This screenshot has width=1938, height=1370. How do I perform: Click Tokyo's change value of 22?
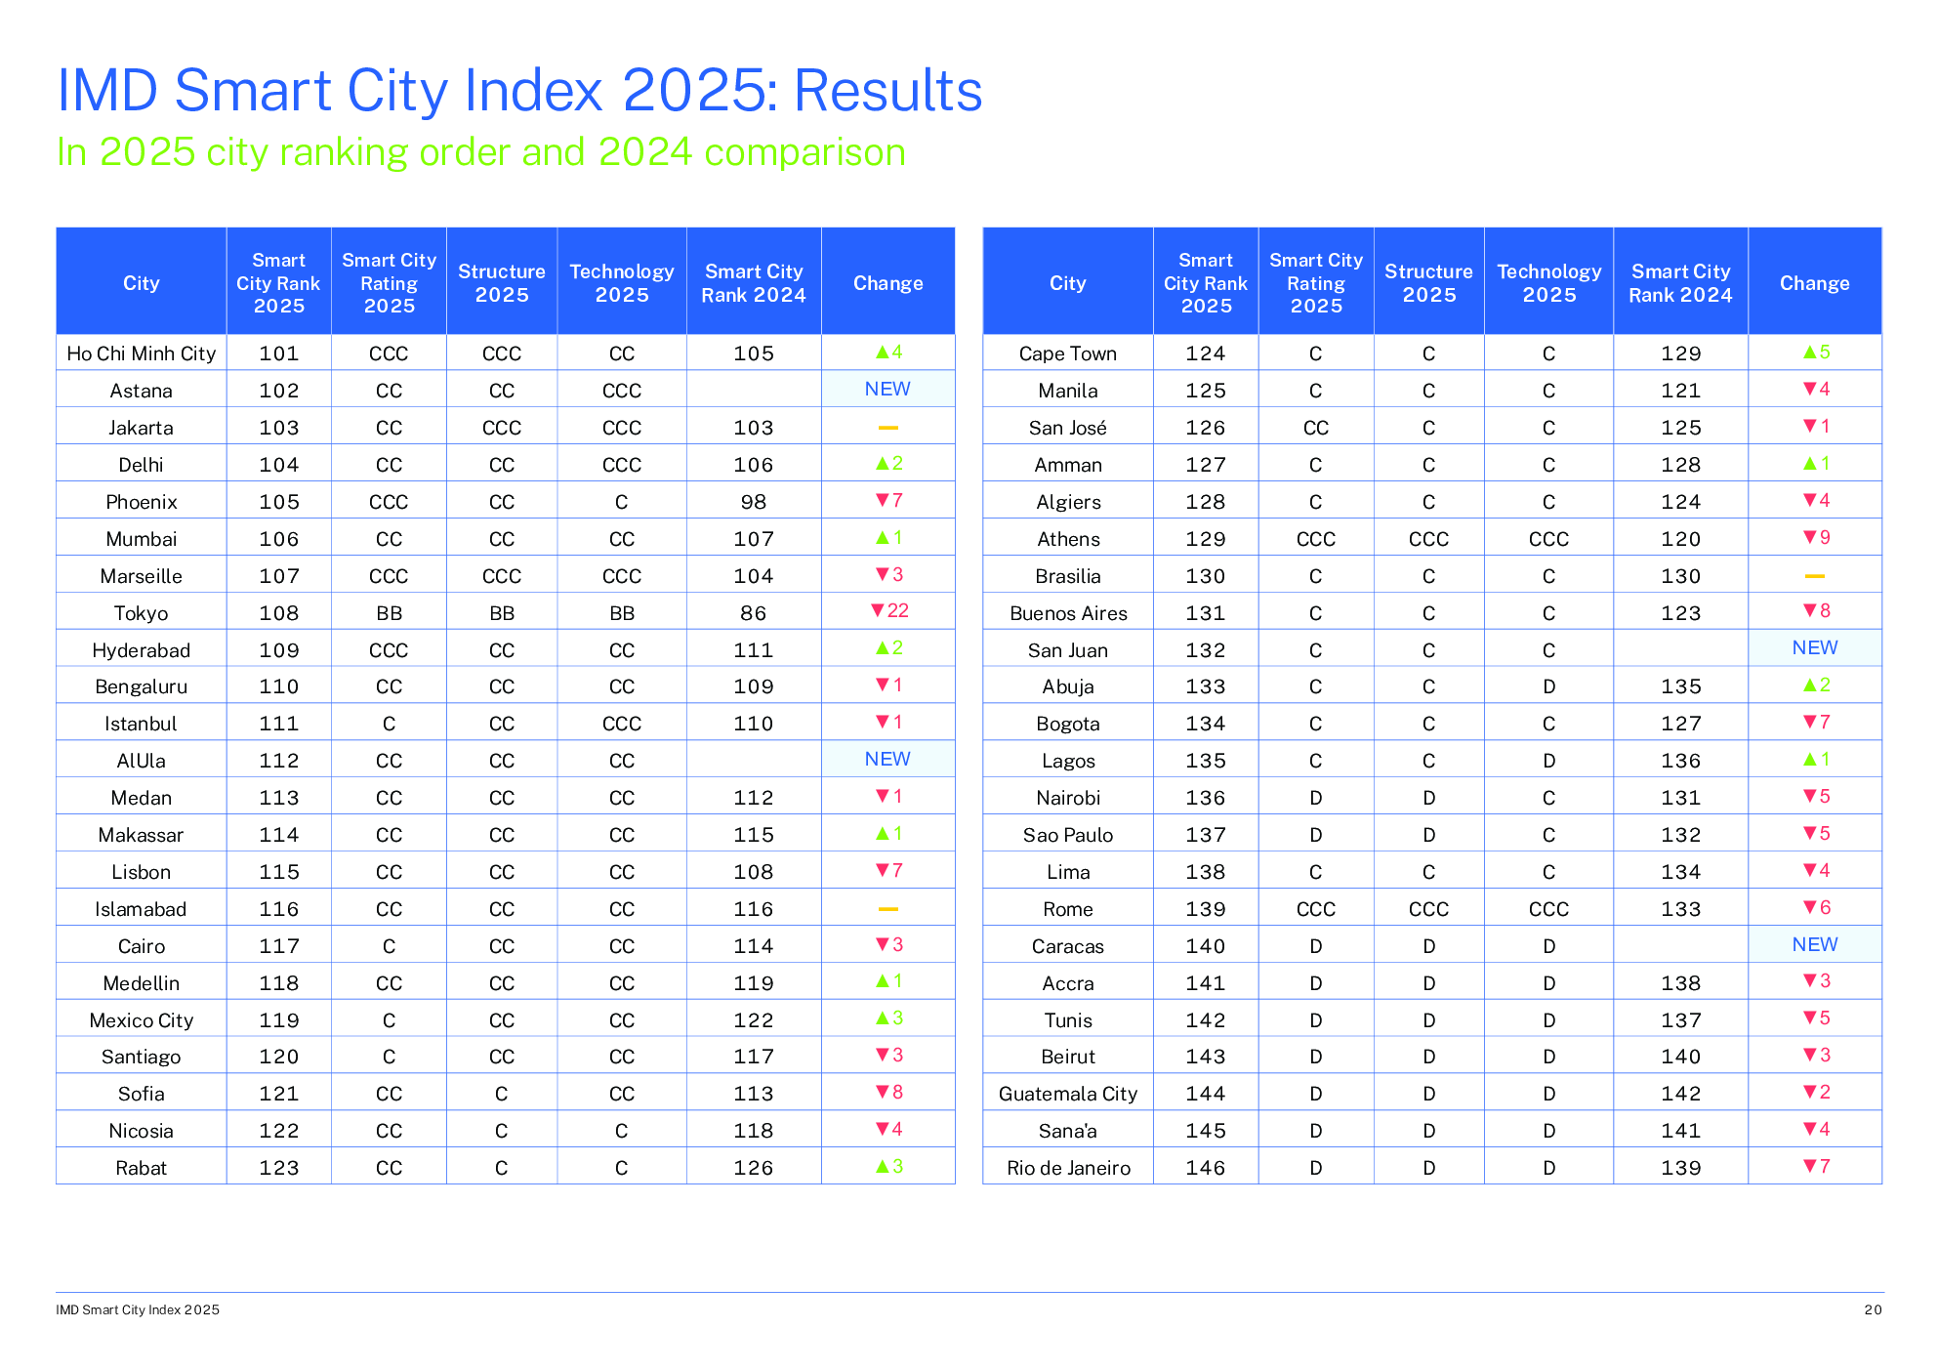click(x=898, y=610)
